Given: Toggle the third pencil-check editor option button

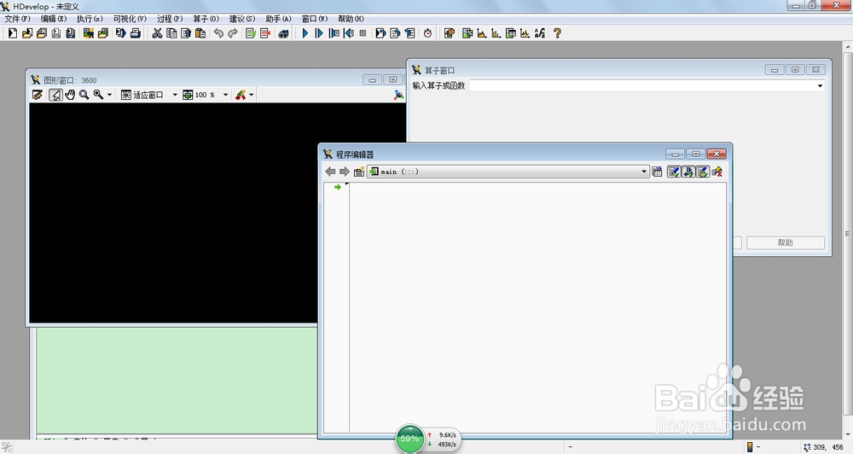Looking at the screenshot, I should pyautogui.click(x=703, y=172).
